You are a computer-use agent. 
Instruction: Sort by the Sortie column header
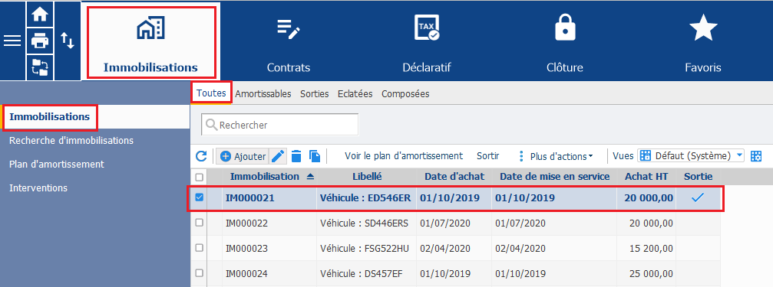pyautogui.click(x=698, y=177)
